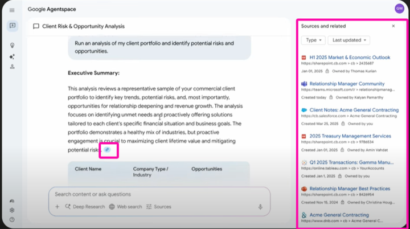Open the help question mark icon
The height and width of the screenshot is (229, 410).
click(12, 219)
